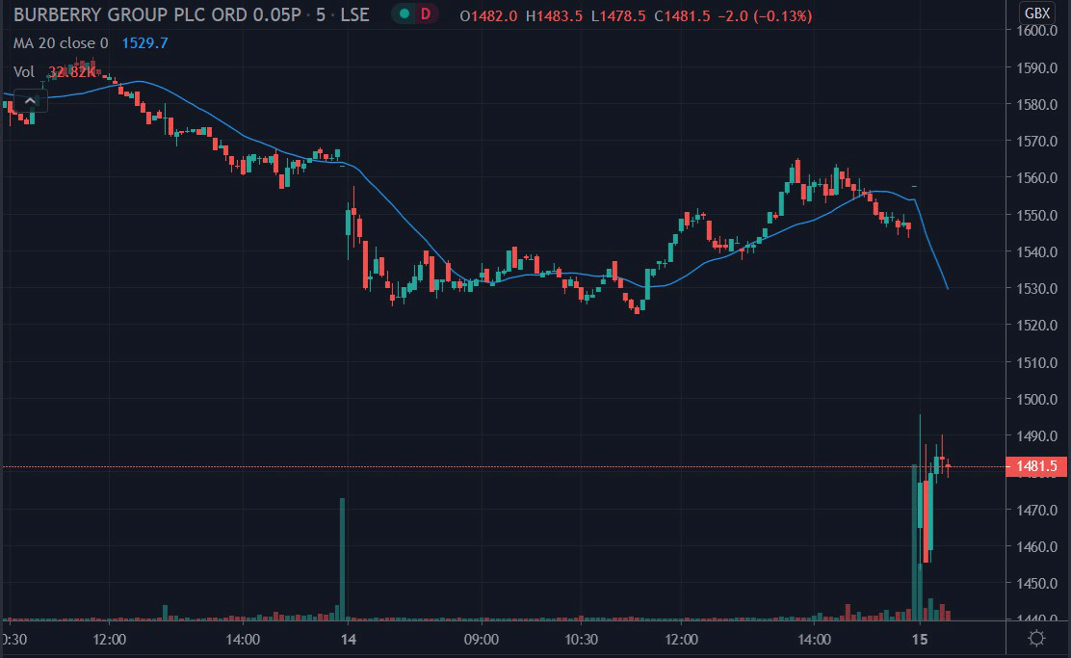Collapse the legend using the chevron arrow
The height and width of the screenshot is (658, 1071).
[30, 100]
